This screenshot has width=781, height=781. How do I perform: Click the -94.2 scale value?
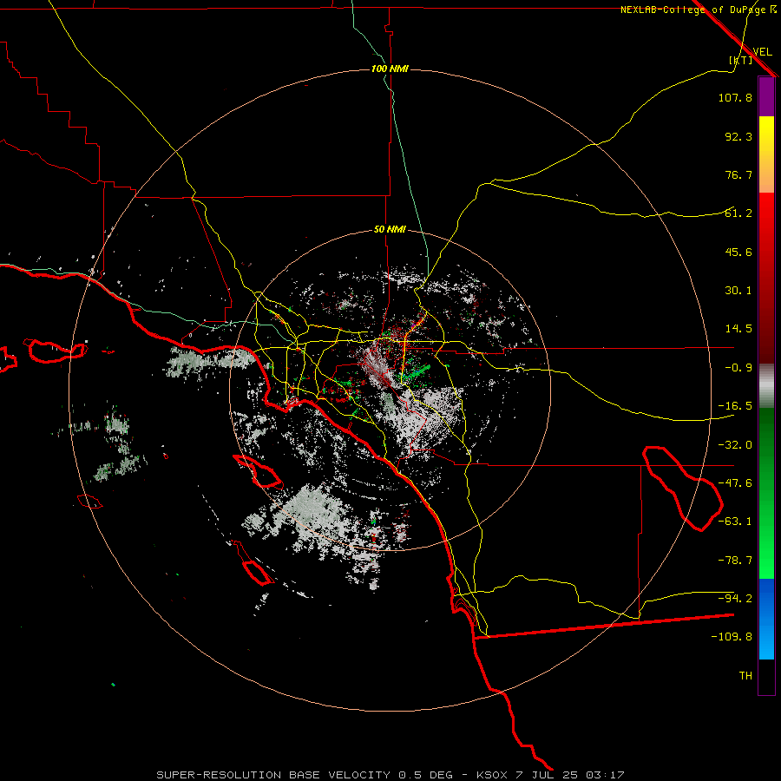tap(735, 598)
